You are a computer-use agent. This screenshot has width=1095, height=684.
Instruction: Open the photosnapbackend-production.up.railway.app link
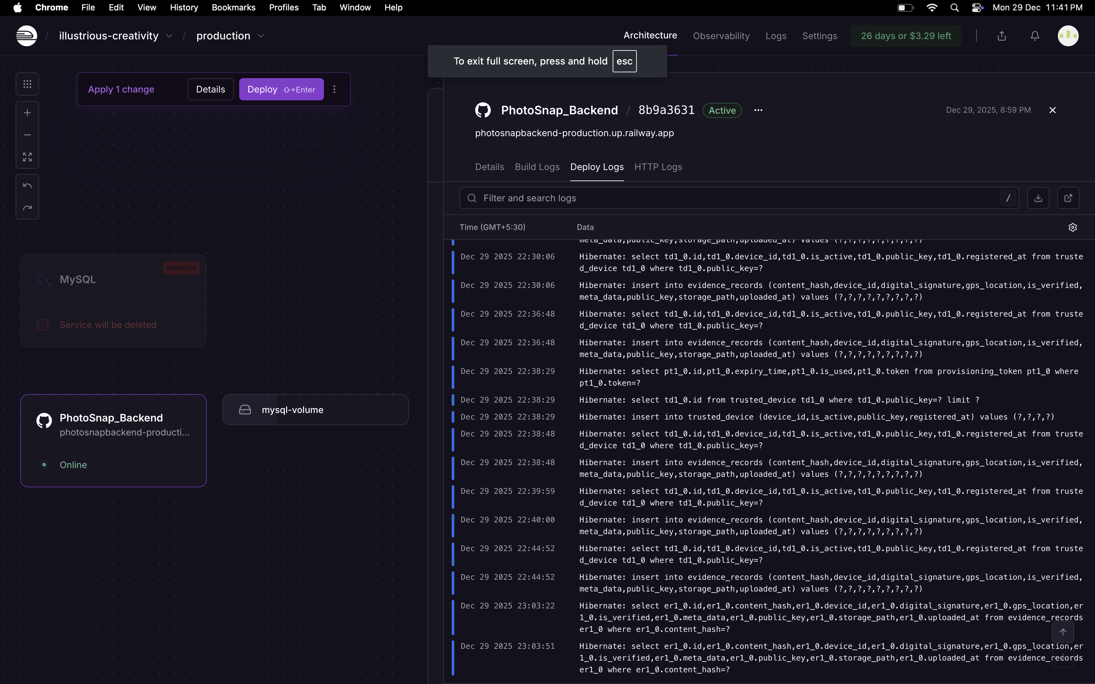click(x=574, y=133)
